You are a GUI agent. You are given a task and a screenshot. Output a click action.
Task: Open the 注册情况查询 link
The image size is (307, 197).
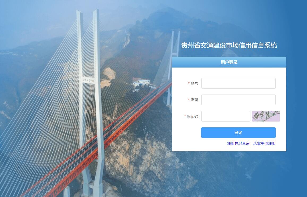[238, 143]
